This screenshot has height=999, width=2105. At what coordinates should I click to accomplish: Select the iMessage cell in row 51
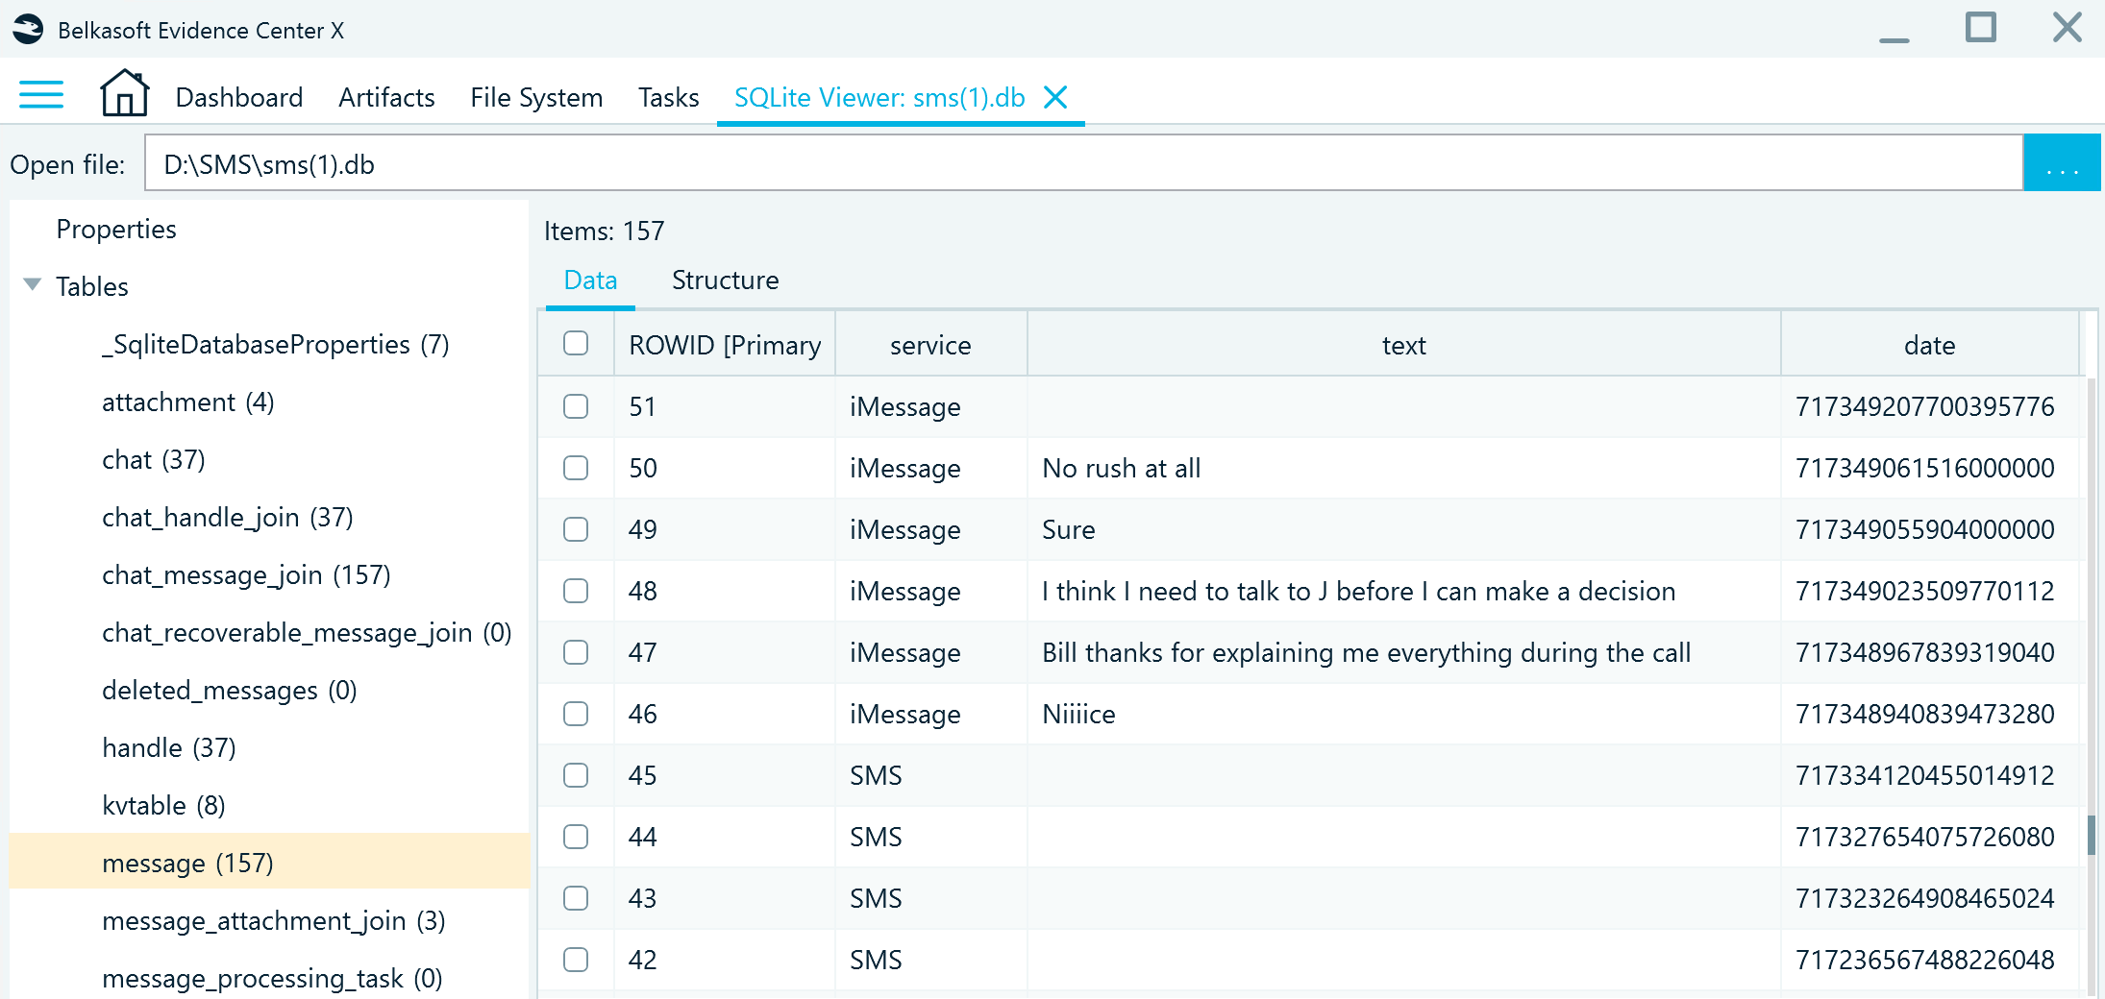tap(930, 406)
